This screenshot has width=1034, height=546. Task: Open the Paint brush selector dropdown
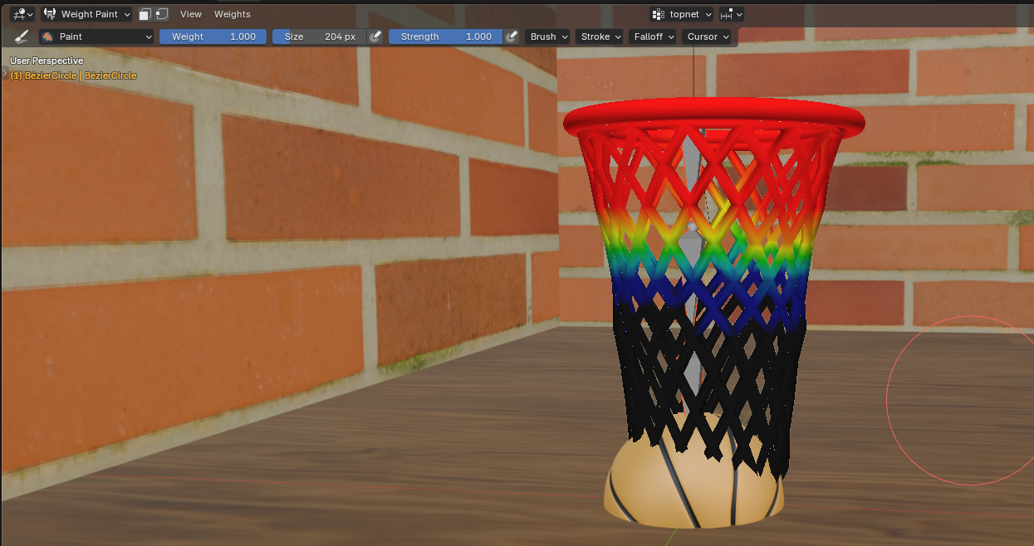click(x=97, y=37)
